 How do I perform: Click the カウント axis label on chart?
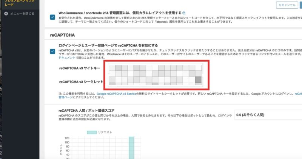[x=61, y=150]
